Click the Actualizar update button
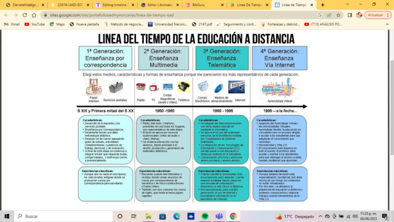Viewport: 394px width, 222px height. (377, 15)
